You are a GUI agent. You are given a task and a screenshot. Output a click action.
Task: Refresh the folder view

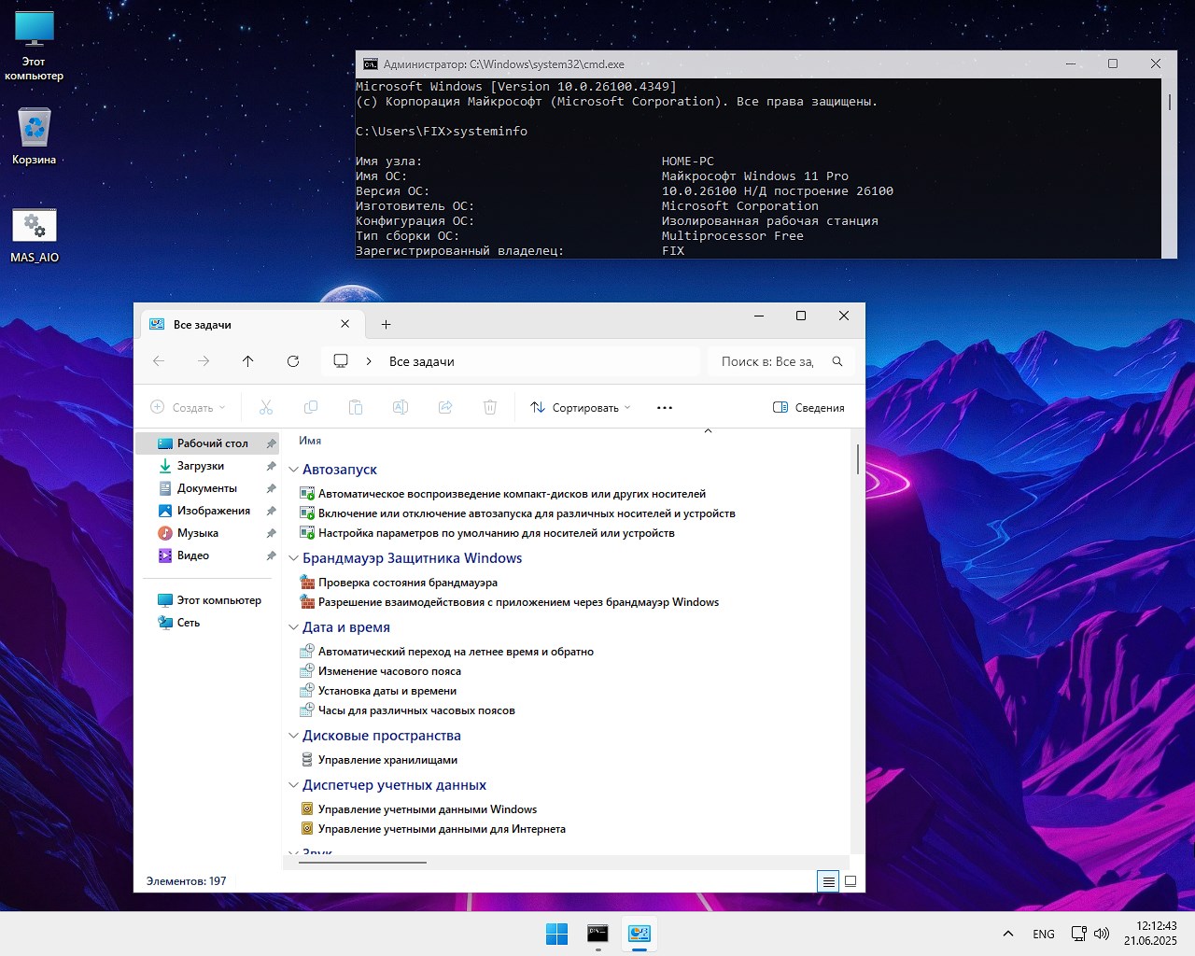293,360
